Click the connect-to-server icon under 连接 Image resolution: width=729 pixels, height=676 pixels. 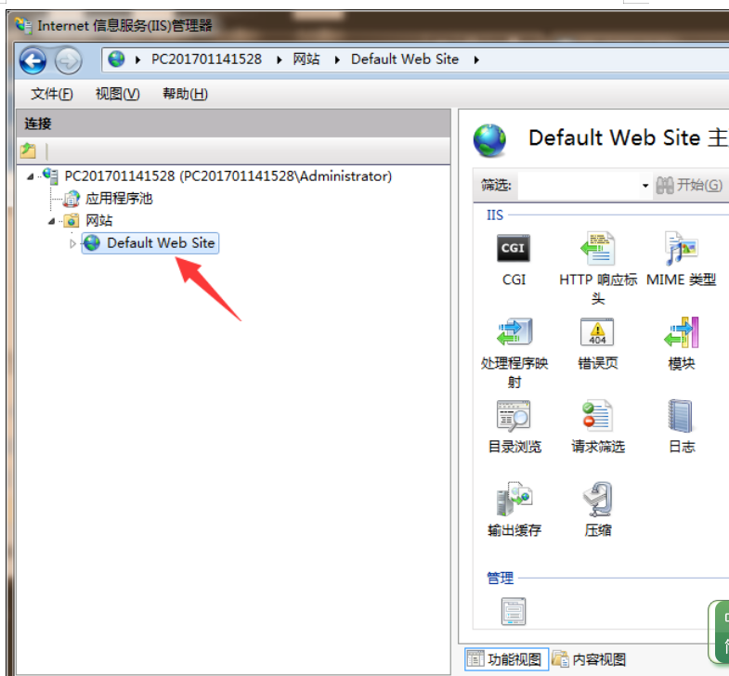coord(29,150)
